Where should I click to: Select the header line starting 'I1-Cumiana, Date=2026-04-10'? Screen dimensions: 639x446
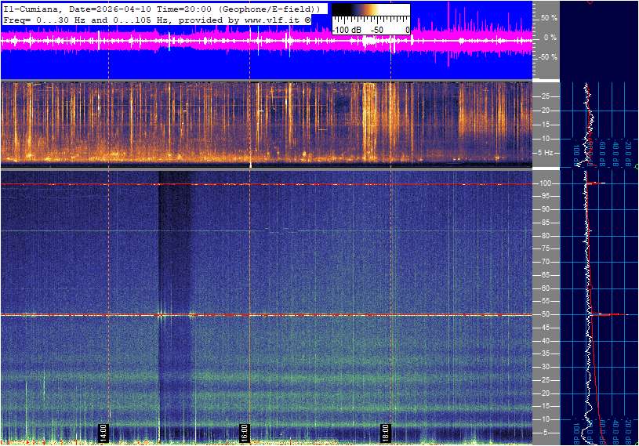(161, 9)
